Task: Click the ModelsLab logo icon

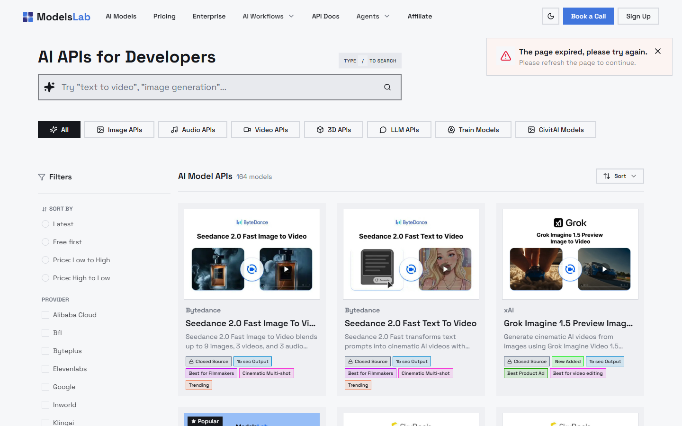Action: (x=28, y=17)
